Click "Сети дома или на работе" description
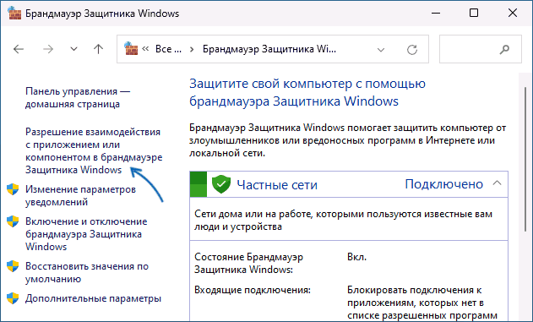This screenshot has width=533, height=322. [x=343, y=221]
